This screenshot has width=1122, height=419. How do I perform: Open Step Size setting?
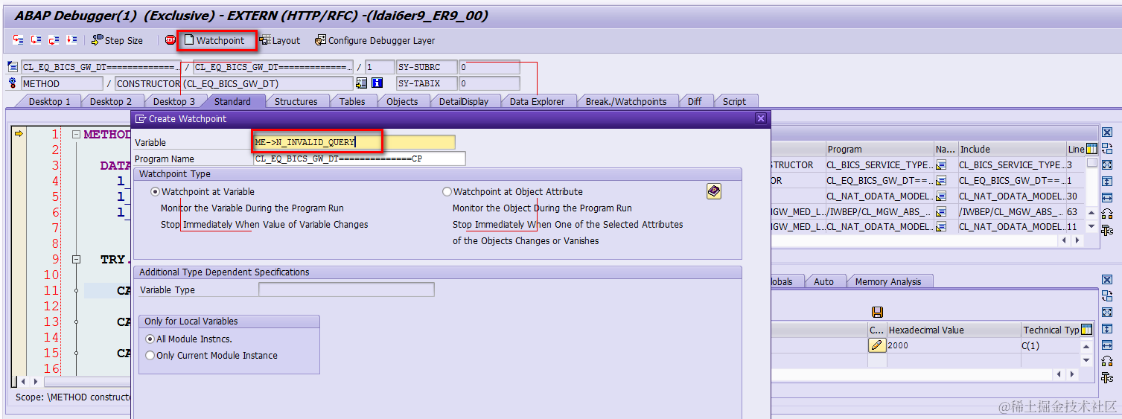(x=117, y=40)
